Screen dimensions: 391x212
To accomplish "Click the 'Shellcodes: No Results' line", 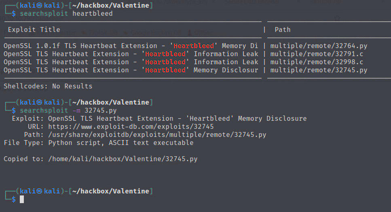I will click(x=48, y=86).
